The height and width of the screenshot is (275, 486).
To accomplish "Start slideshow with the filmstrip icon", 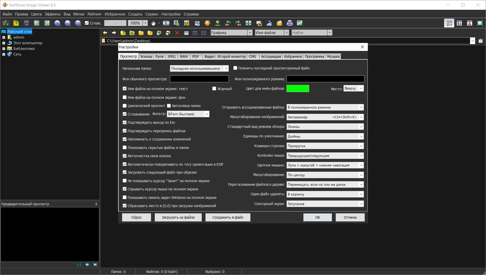I will [x=166, y=23].
